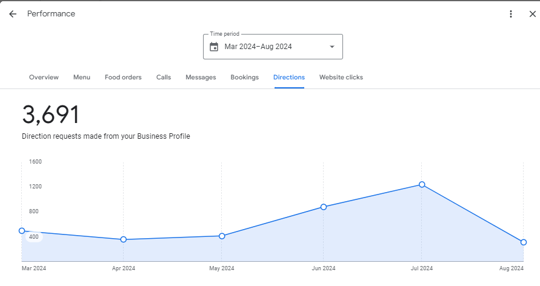The width and height of the screenshot is (540, 286).
Task: Select the Aug 2024 data point
Action: (524, 242)
